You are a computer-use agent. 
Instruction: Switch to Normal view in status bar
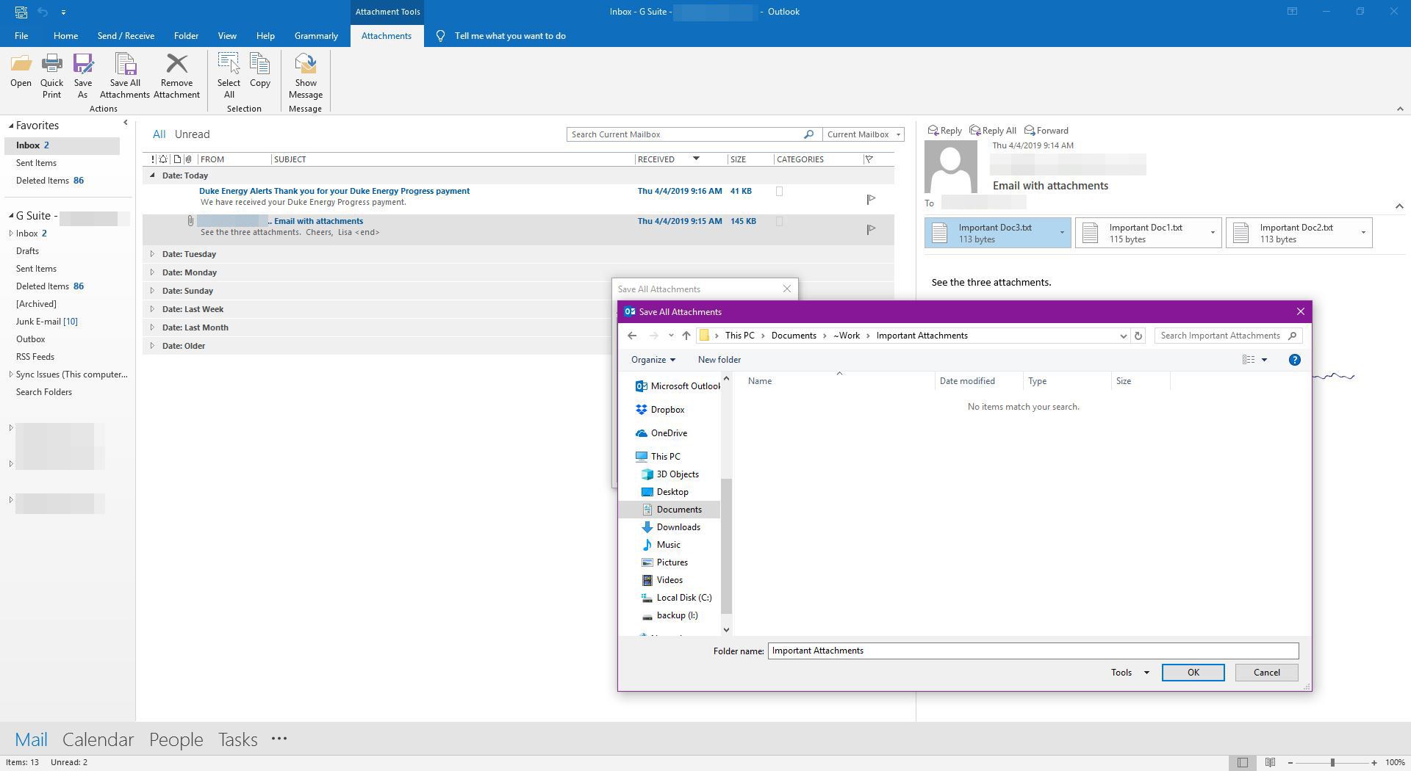[1242, 762]
